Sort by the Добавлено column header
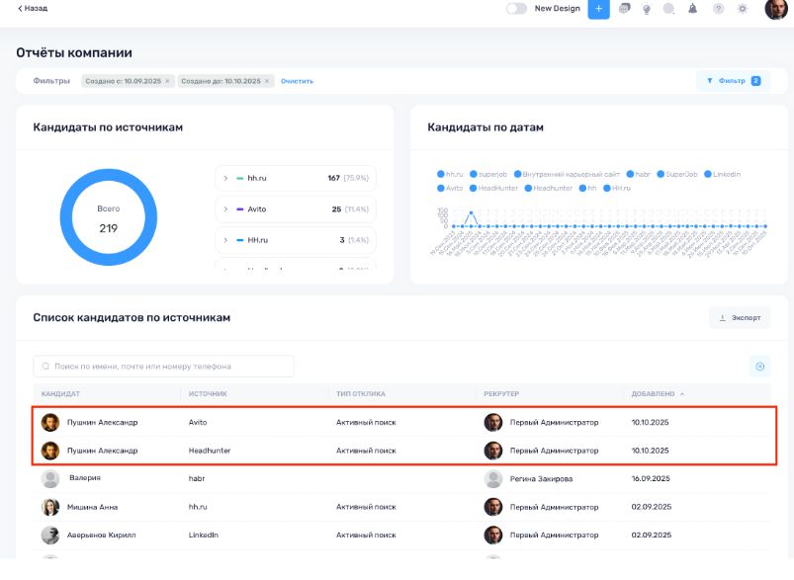Viewport: 794px width, 580px height. [x=653, y=393]
